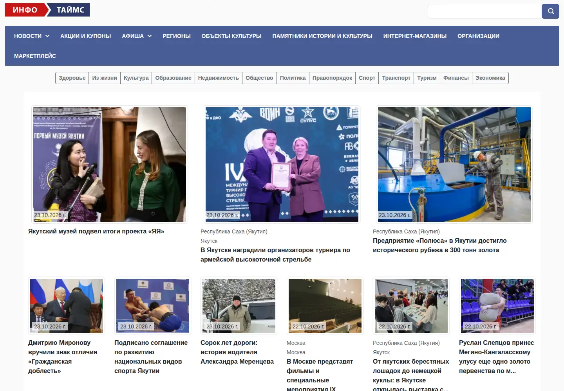564x391 pixels.
Task: Select the Спорт category
Action: (367, 78)
